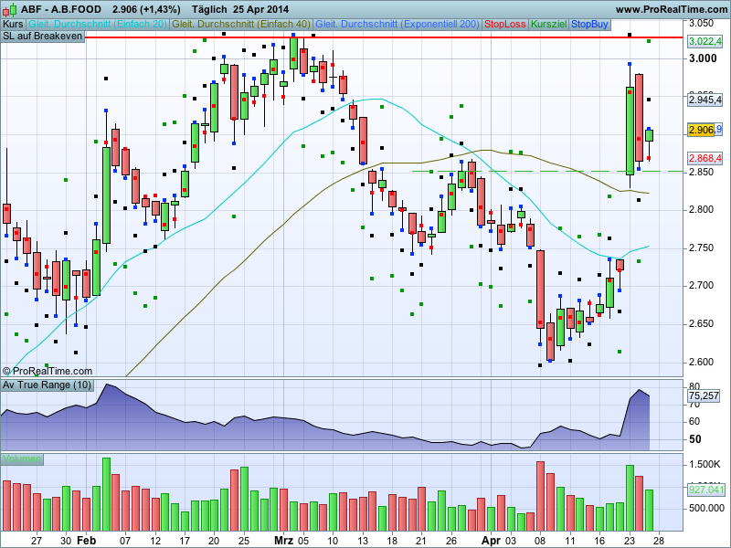Select the Kurs legend label

[13, 25]
